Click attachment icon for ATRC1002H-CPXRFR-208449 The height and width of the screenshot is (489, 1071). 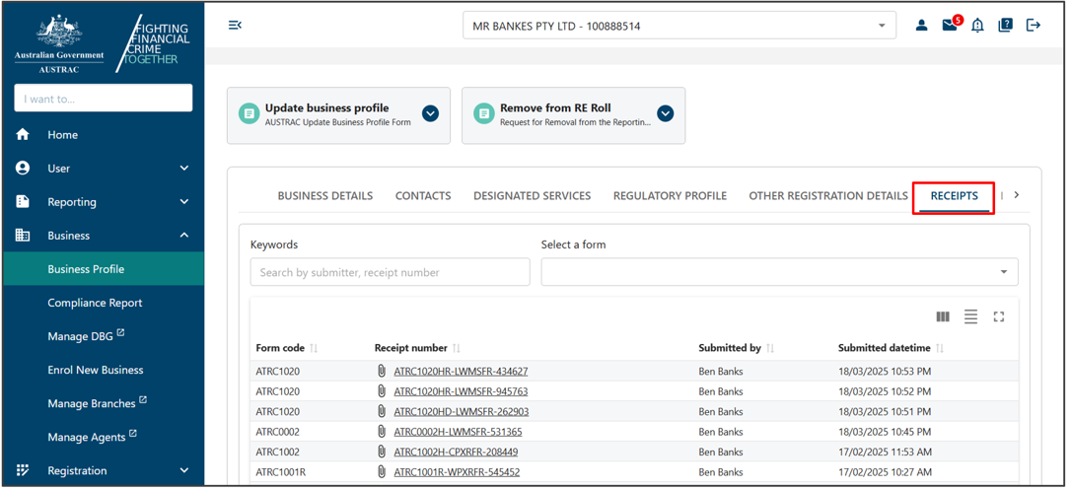(x=382, y=453)
